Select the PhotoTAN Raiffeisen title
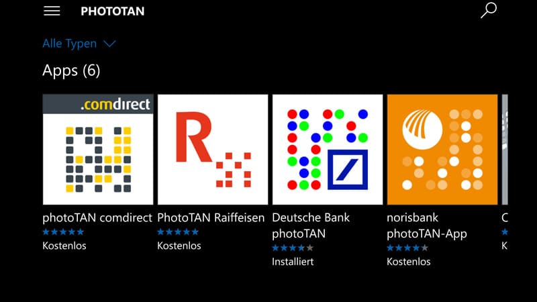537x302 pixels. pos(211,217)
